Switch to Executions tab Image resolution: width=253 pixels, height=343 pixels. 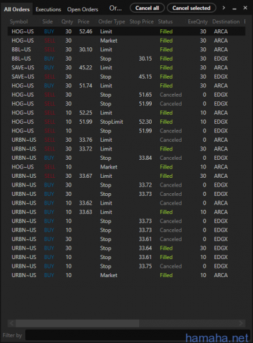tap(48, 9)
